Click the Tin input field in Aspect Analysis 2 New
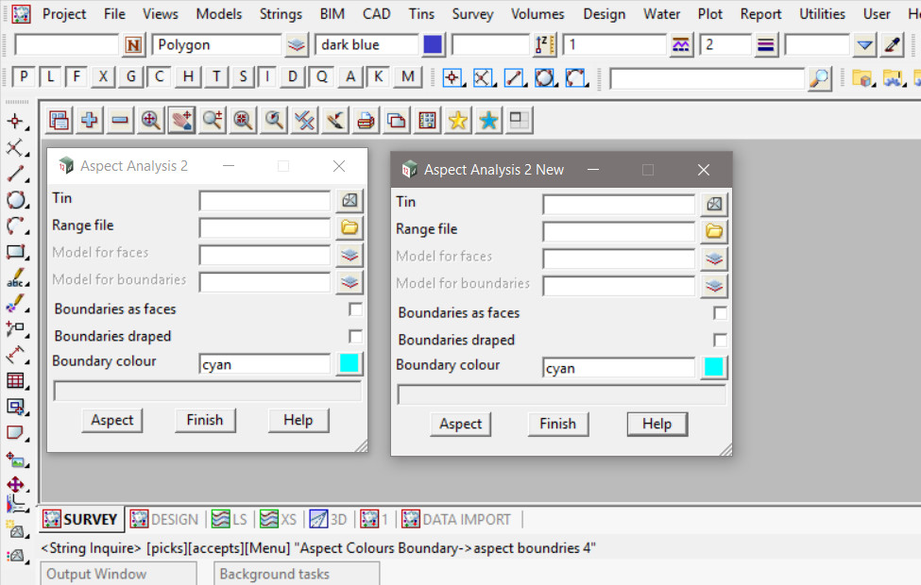Screen dimensions: 921x585 [618, 204]
